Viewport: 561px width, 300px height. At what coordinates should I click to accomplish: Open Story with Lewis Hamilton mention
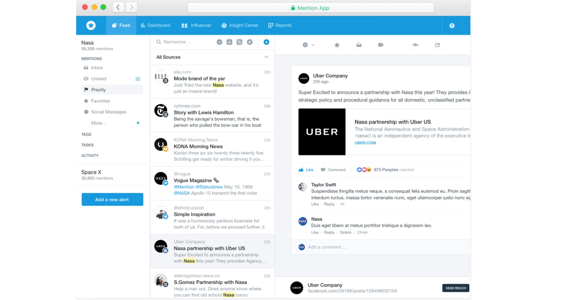(x=212, y=116)
